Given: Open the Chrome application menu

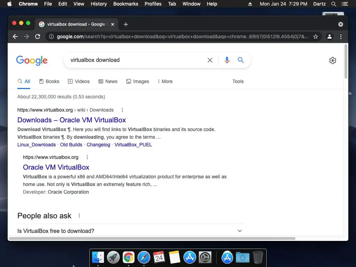Looking at the screenshot, I should (x=28, y=4).
